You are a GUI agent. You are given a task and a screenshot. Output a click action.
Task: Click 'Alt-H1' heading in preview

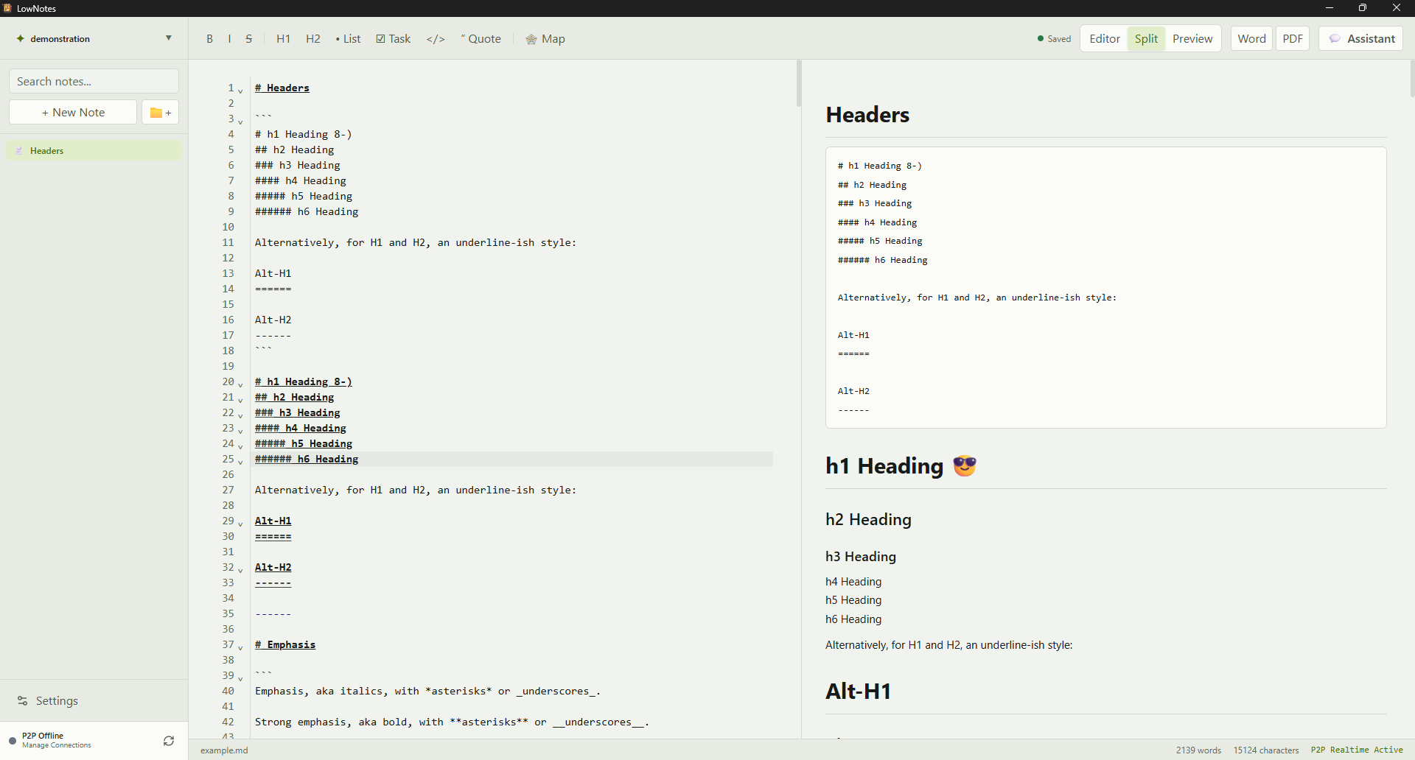point(859,692)
